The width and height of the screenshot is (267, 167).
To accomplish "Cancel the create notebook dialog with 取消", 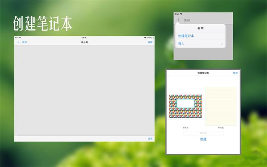I will click(x=235, y=73).
